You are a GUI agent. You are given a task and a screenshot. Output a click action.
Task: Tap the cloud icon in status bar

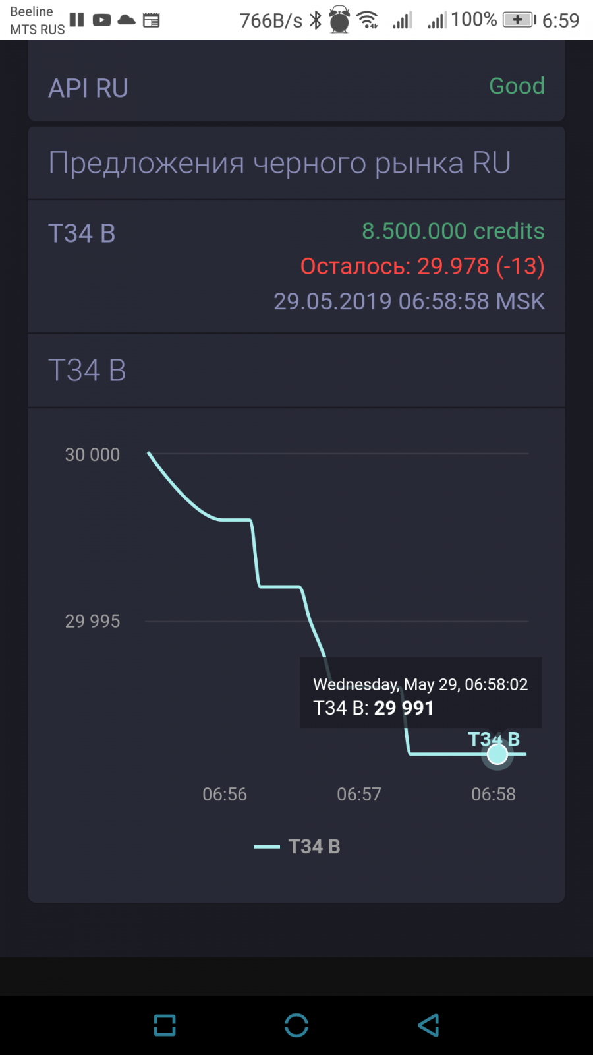point(126,20)
